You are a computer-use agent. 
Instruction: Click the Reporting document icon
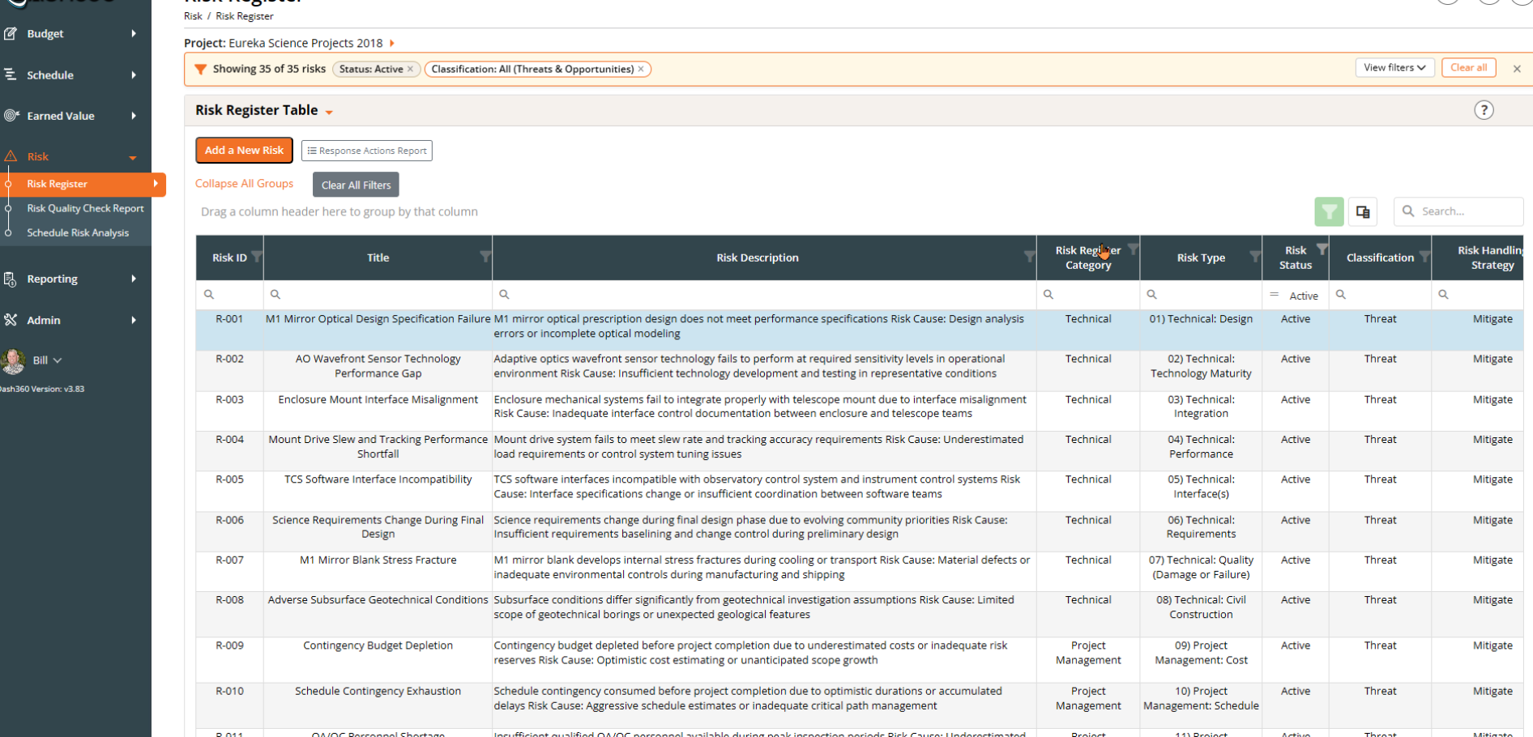tap(11, 279)
